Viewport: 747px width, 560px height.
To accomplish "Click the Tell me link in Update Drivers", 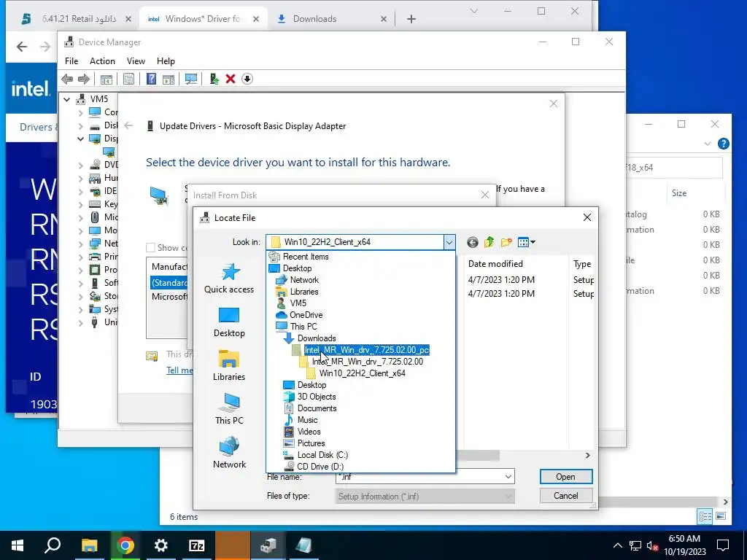I will click(179, 370).
